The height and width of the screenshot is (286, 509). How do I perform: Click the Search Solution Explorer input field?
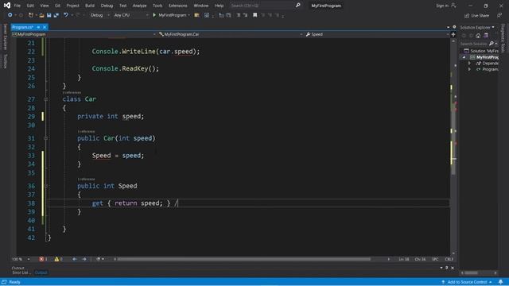pyautogui.click(x=474, y=44)
